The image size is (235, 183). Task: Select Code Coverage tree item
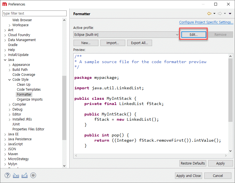[24, 74]
